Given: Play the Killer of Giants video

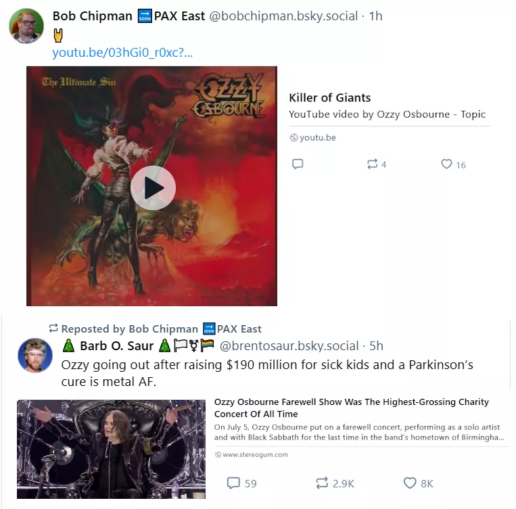Looking at the screenshot, I should tap(153, 188).
